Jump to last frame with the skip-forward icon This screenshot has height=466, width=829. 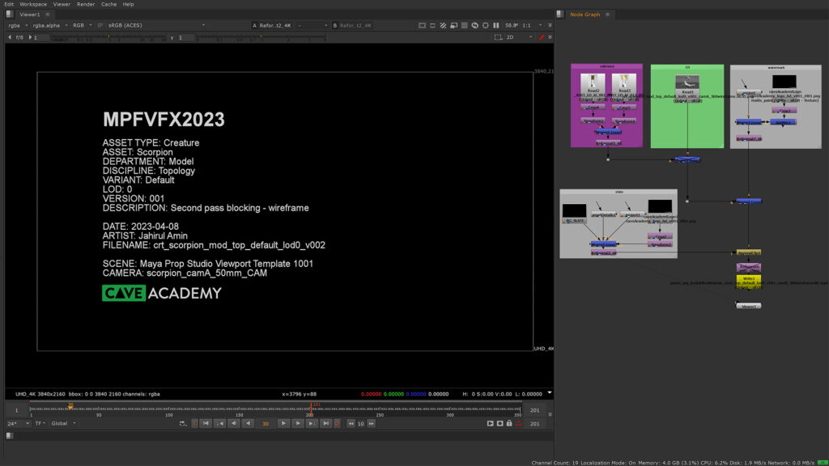[326, 423]
